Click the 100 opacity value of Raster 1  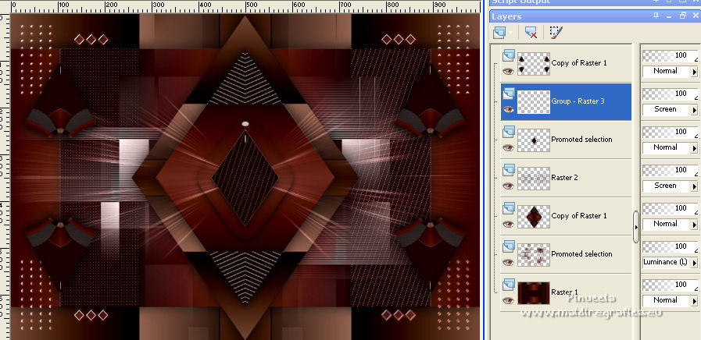[681, 284]
